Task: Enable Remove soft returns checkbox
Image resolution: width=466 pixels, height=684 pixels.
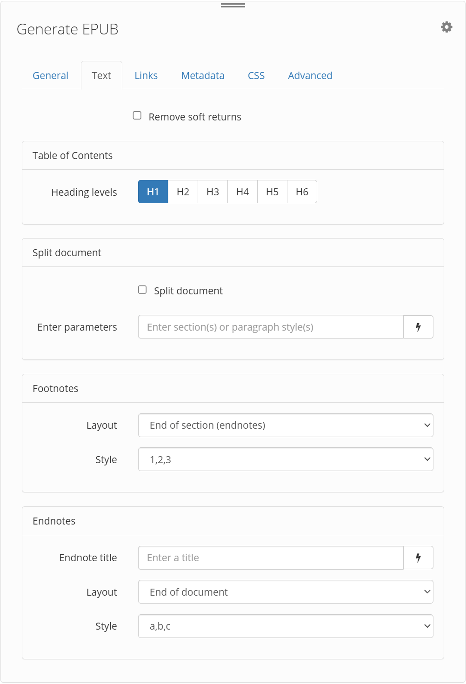Action: point(137,115)
